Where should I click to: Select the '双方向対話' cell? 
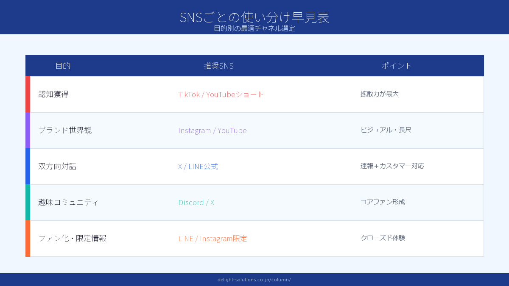click(x=57, y=166)
